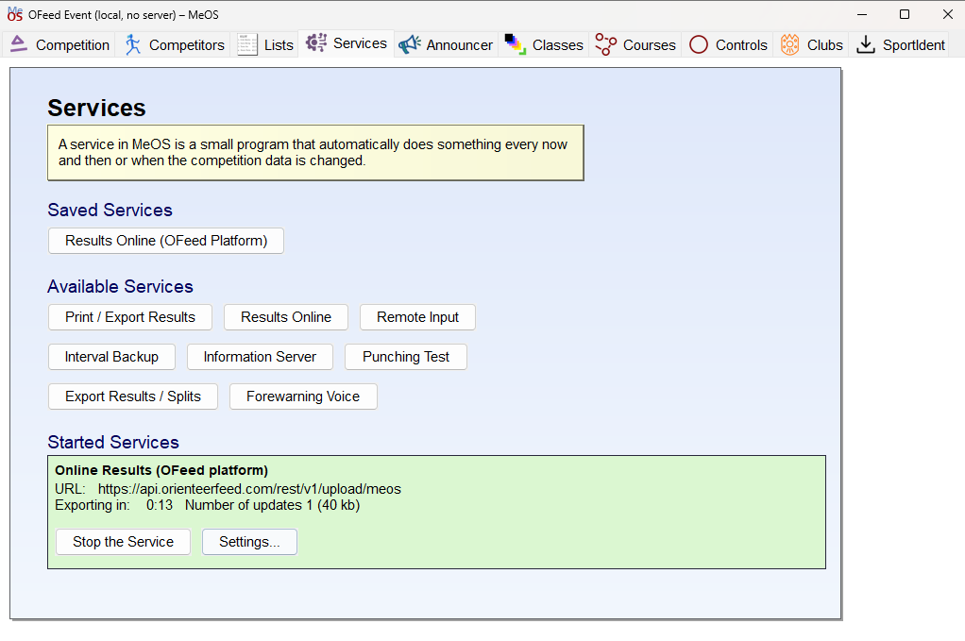Start the Forewarning Voice service
Screen dimensions: 965x641
(x=303, y=396)
